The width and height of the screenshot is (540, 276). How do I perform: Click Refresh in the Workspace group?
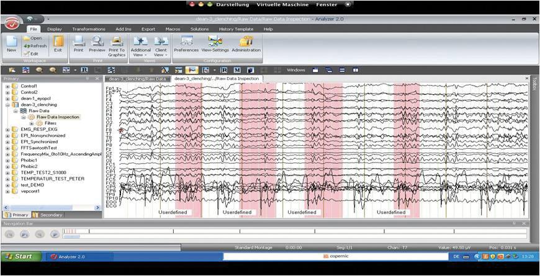pos(35,46)
